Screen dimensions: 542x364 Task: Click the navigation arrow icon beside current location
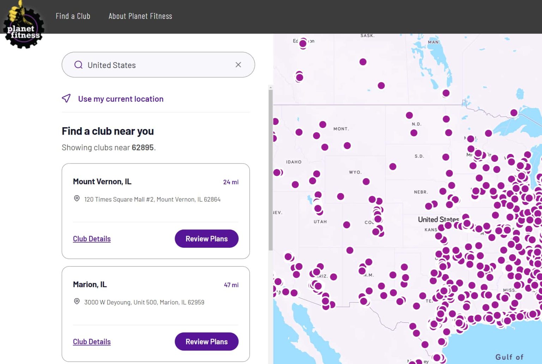coord(66,99)
